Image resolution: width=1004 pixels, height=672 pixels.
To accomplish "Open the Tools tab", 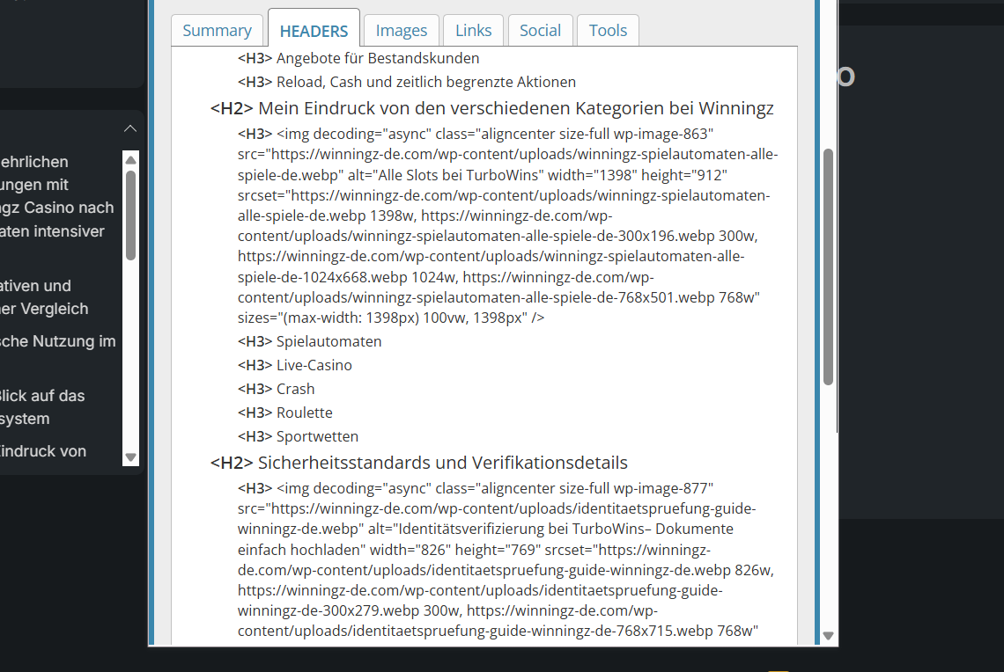I will point(608,30).
